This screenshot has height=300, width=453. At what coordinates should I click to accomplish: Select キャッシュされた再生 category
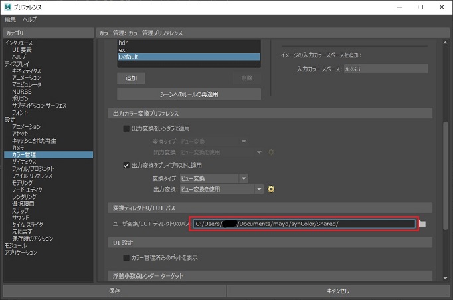34,140
